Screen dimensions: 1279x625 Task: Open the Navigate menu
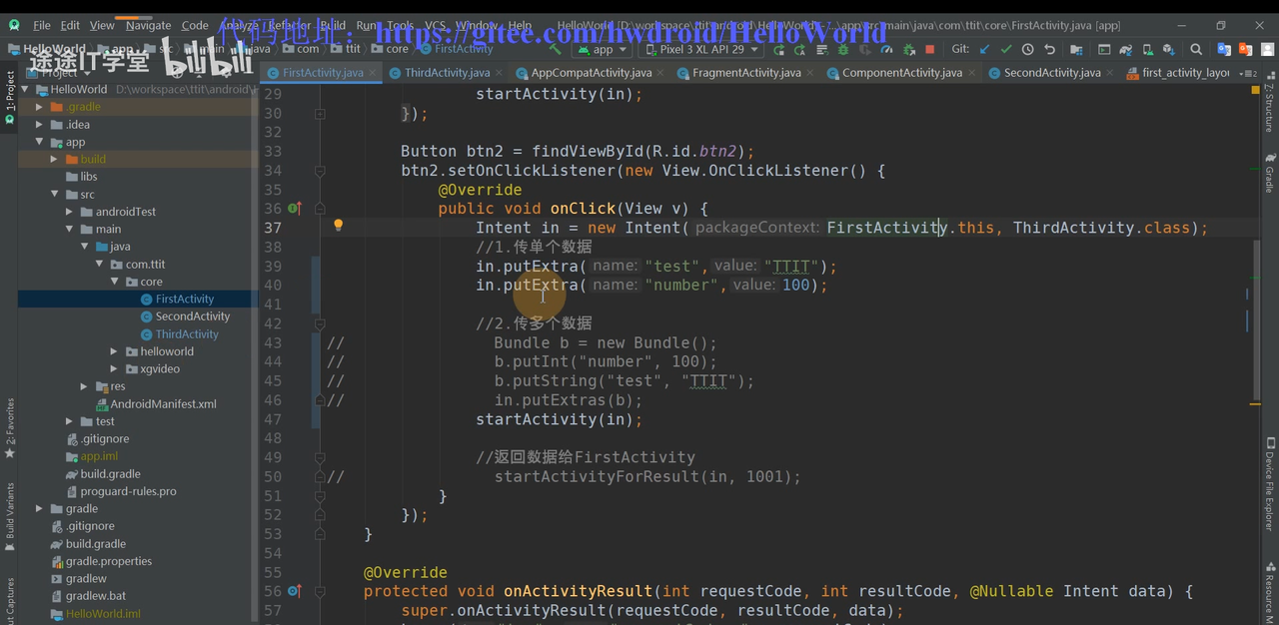(x=148, y=25)
